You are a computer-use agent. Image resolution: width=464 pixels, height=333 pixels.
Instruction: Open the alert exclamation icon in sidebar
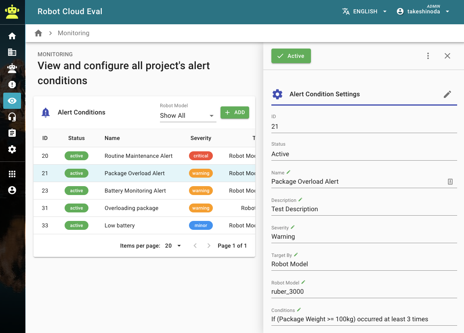coord(12,85)
